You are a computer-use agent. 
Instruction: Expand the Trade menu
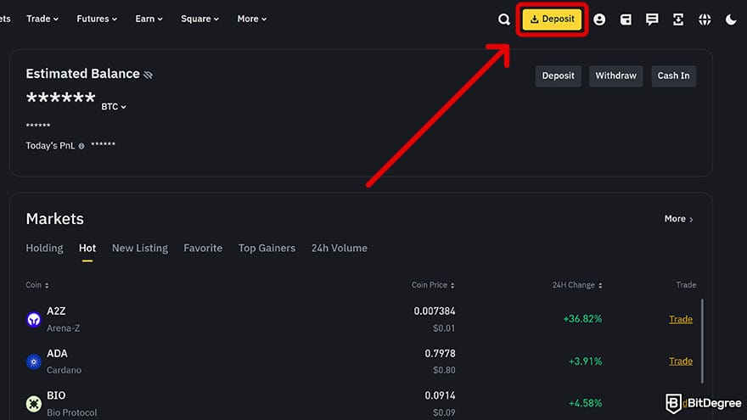42,19
